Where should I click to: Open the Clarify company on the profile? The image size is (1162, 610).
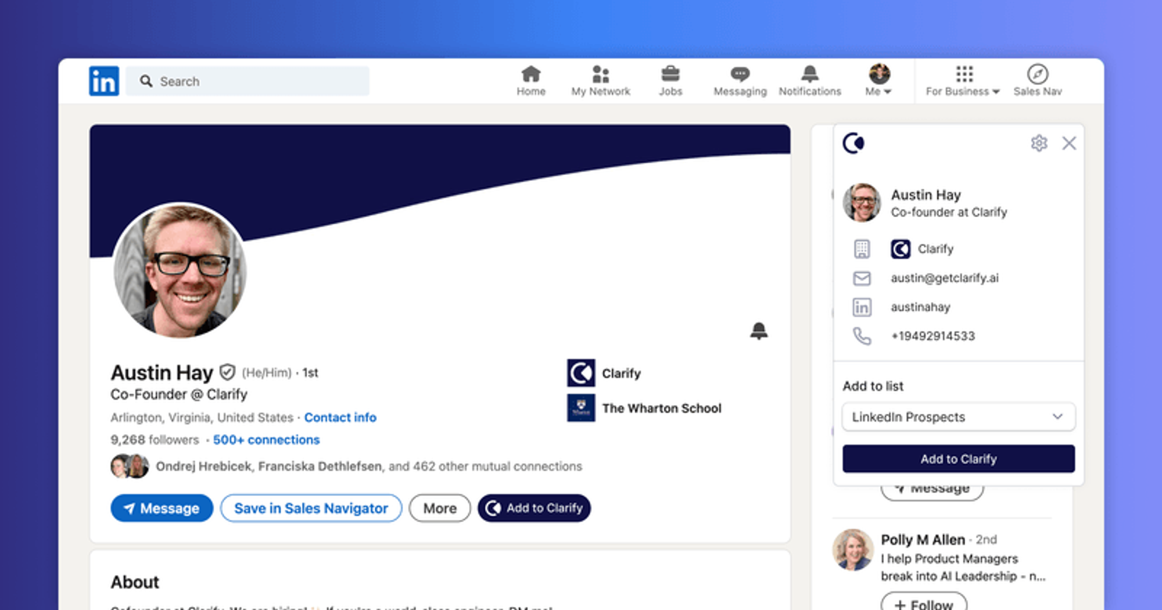(x=604, y=373)
